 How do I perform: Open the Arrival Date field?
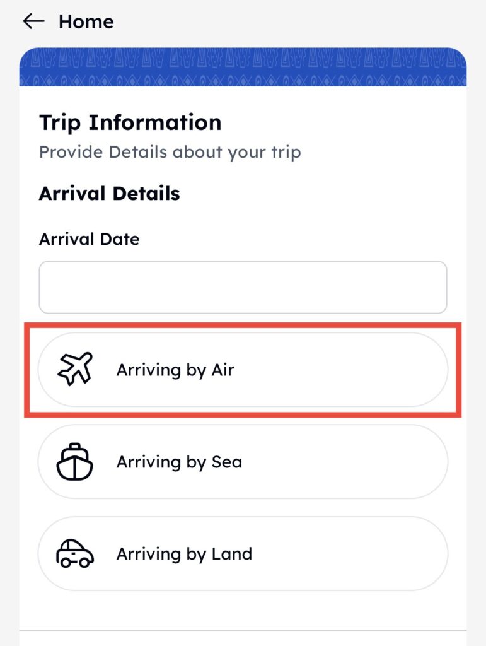[x=243, y=287]
